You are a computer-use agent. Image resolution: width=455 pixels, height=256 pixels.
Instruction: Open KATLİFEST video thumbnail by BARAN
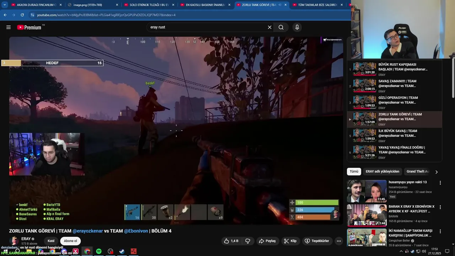click(367, 215)
